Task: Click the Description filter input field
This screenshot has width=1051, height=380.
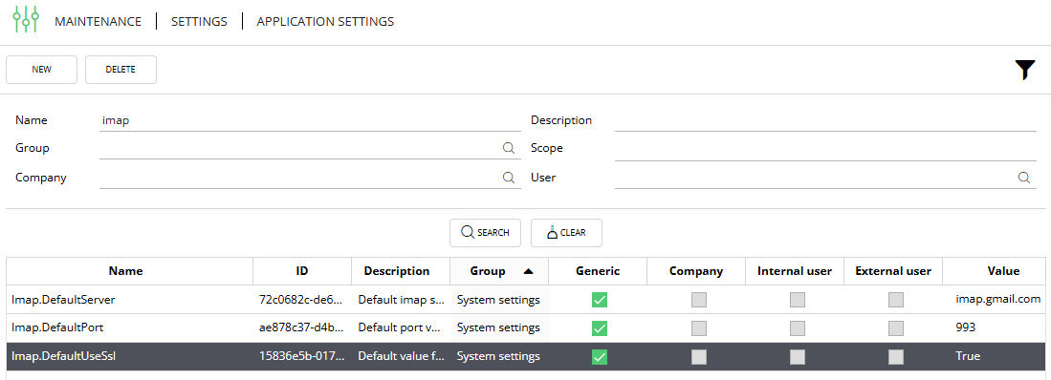Action: point(825,120)
